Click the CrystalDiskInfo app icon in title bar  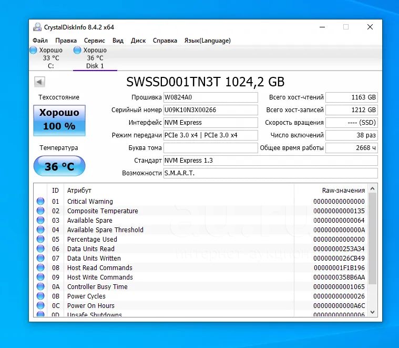[x=37, y=27]
